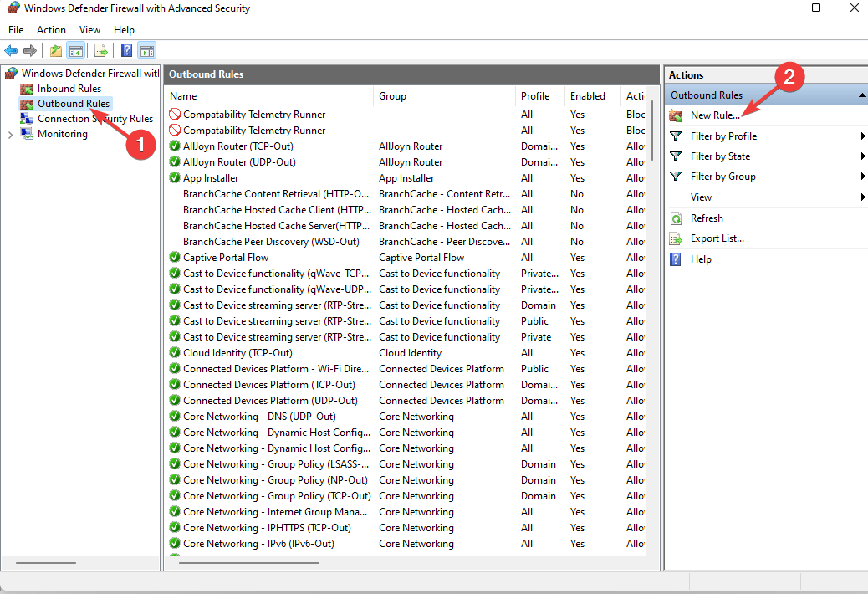Click green check icon for Cloud Identity (TCP-Out)
This screenshot has height=594, width=868.
[x=175, y=353]
